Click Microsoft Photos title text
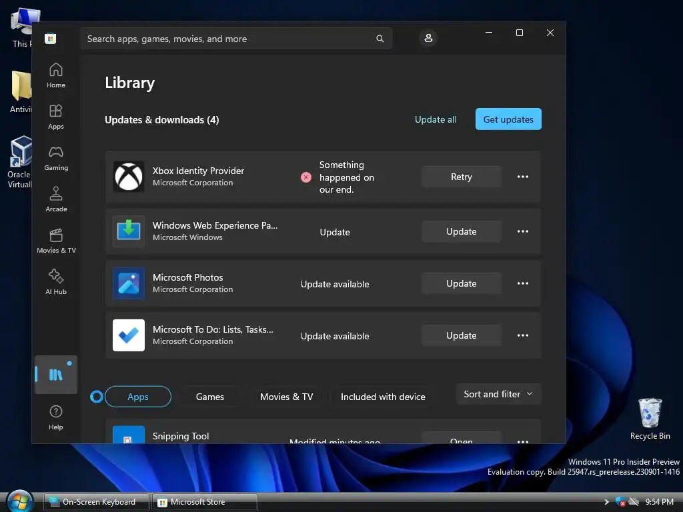 click(187, 277)
